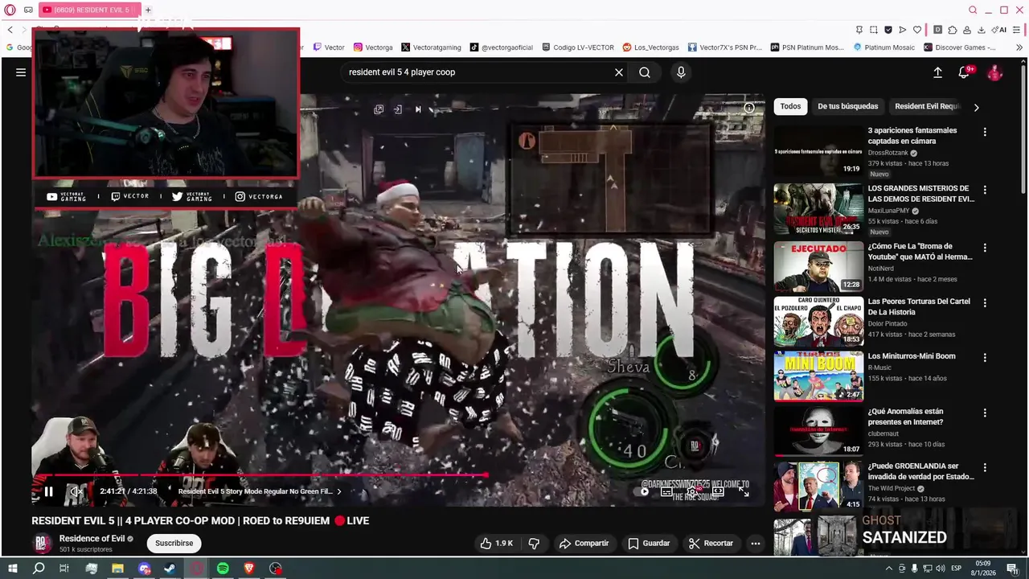
Task: Enter fullscreen mode in video player
Action: pos(744,491)
